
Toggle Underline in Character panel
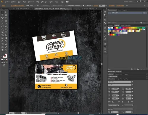(x=129, y=102)
